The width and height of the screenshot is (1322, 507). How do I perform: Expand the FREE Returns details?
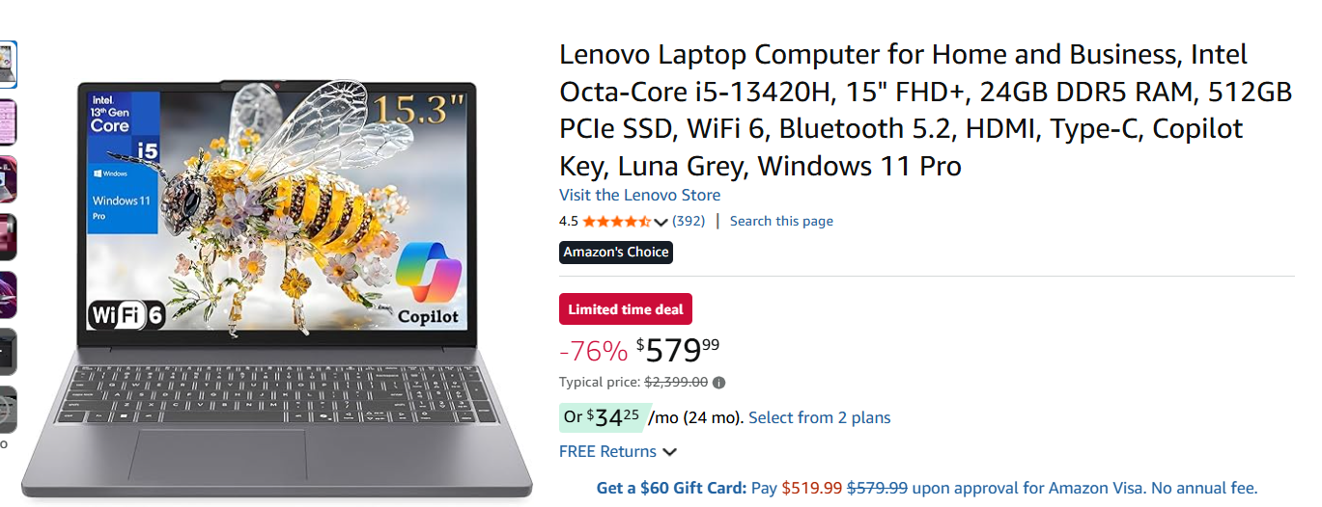click(x=669, y=452)
